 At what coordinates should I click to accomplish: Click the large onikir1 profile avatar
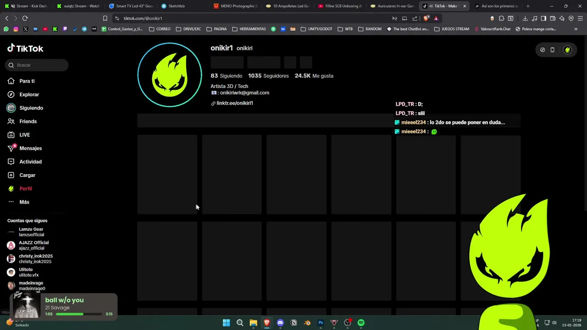170,75
